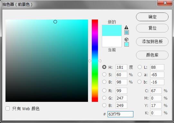The height and width of the screenshot is (123, 174).
Task: Click the a field showing -65
Action: click(157, 75)
